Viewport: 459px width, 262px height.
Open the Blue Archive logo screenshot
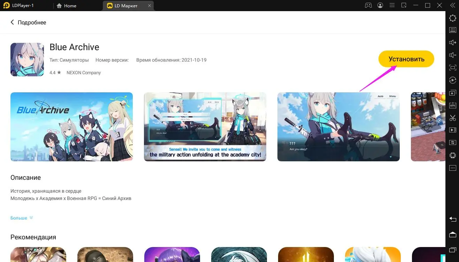[x=71, y=127]
